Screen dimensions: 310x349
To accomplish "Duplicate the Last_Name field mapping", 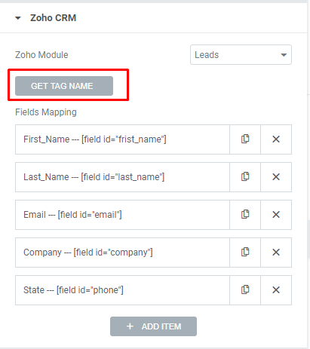I will [x=245, y=177].
